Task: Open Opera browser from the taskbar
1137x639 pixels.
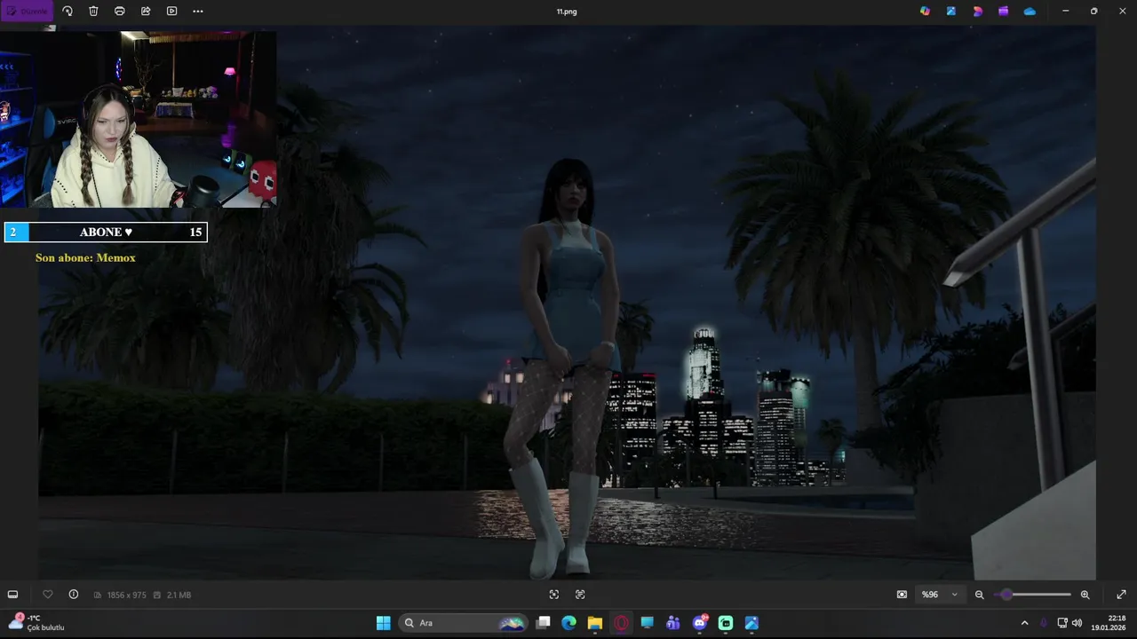Action: [621, 623]
